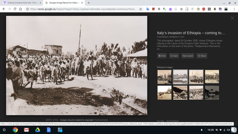Select the dark rocky outcrop related image
238x134 pixels.
[180, 93]
